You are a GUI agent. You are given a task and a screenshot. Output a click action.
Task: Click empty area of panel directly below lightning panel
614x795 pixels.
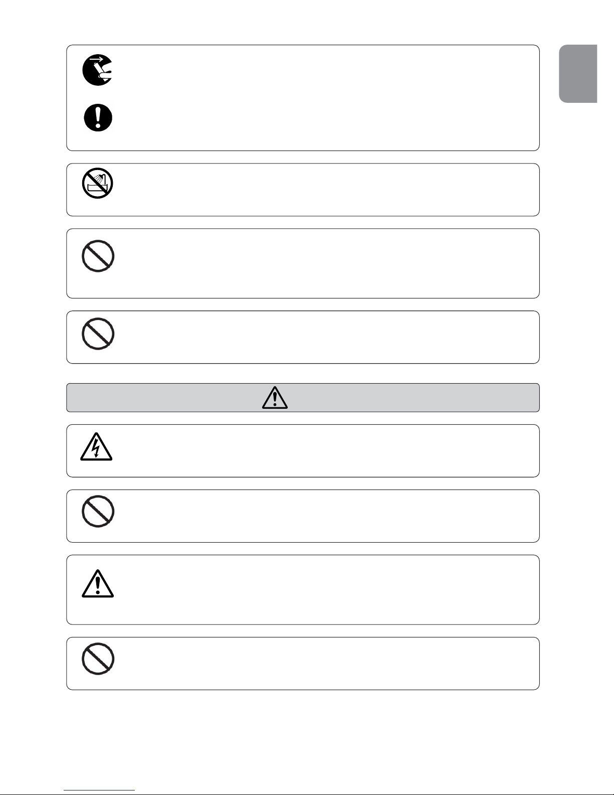click(326, 516)
